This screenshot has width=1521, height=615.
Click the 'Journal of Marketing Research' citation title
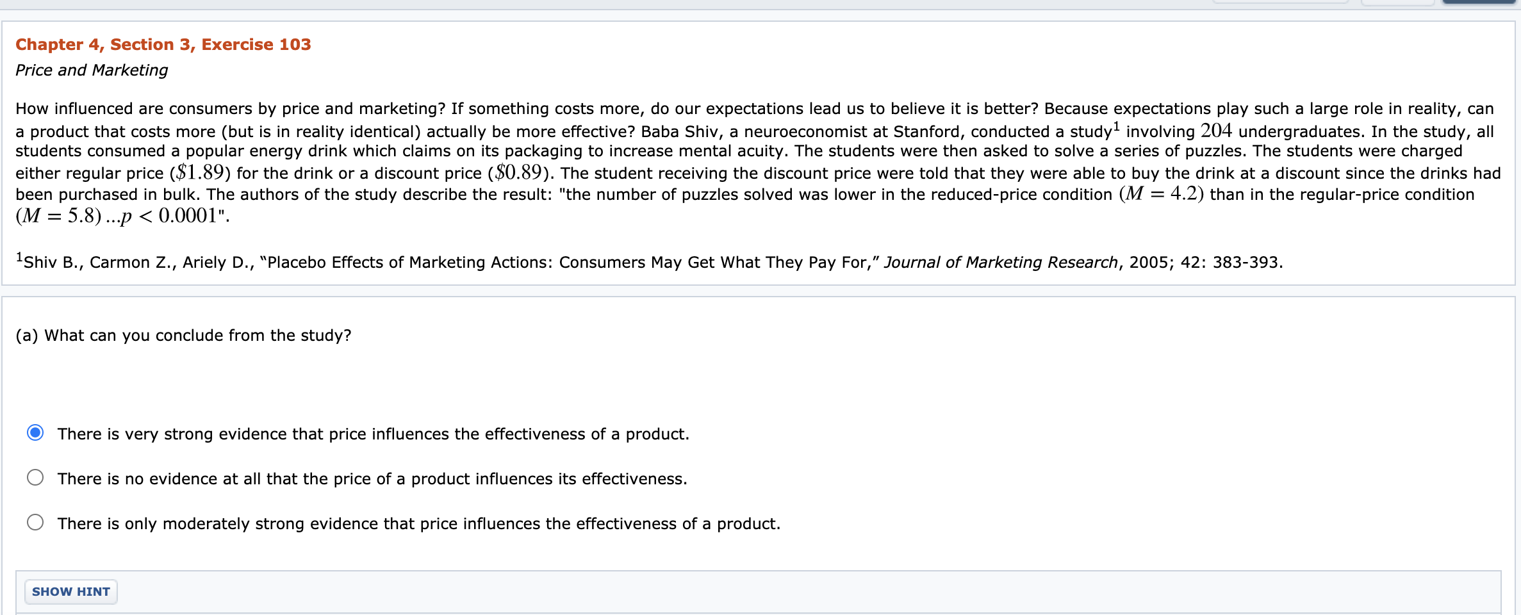click(x=1000, y=263)
